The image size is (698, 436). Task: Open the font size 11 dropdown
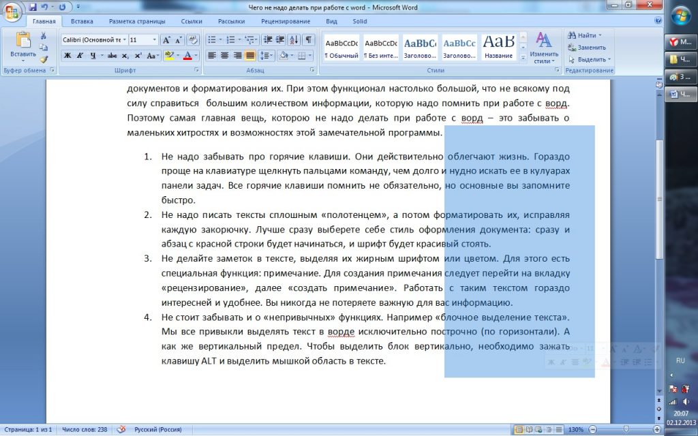click(x=155, y=40)
